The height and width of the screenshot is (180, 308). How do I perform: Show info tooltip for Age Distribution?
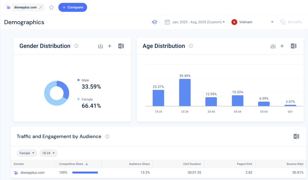click(x=191, y=46)
